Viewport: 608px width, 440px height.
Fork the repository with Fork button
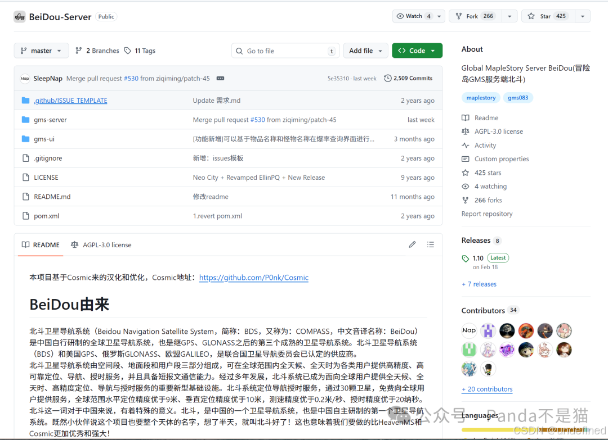(x=475, y=16)
